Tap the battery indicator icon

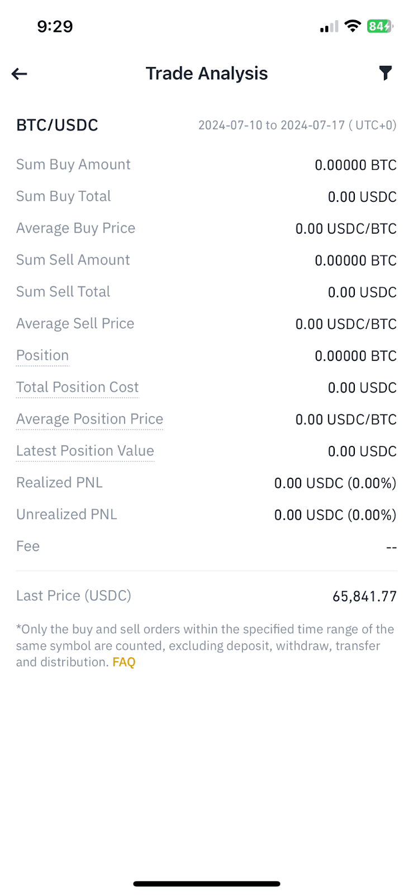(380, 26)
